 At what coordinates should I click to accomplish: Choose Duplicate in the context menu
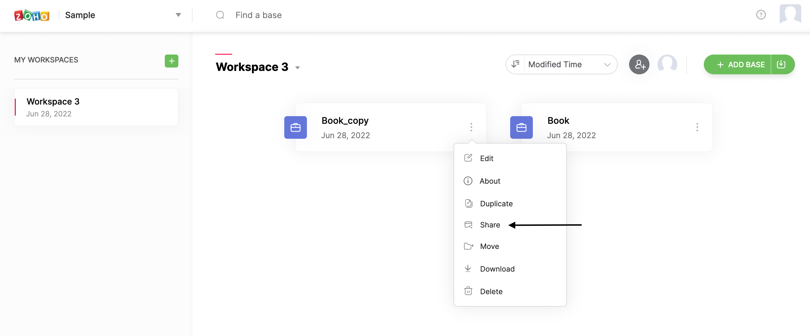coord(496,204)
